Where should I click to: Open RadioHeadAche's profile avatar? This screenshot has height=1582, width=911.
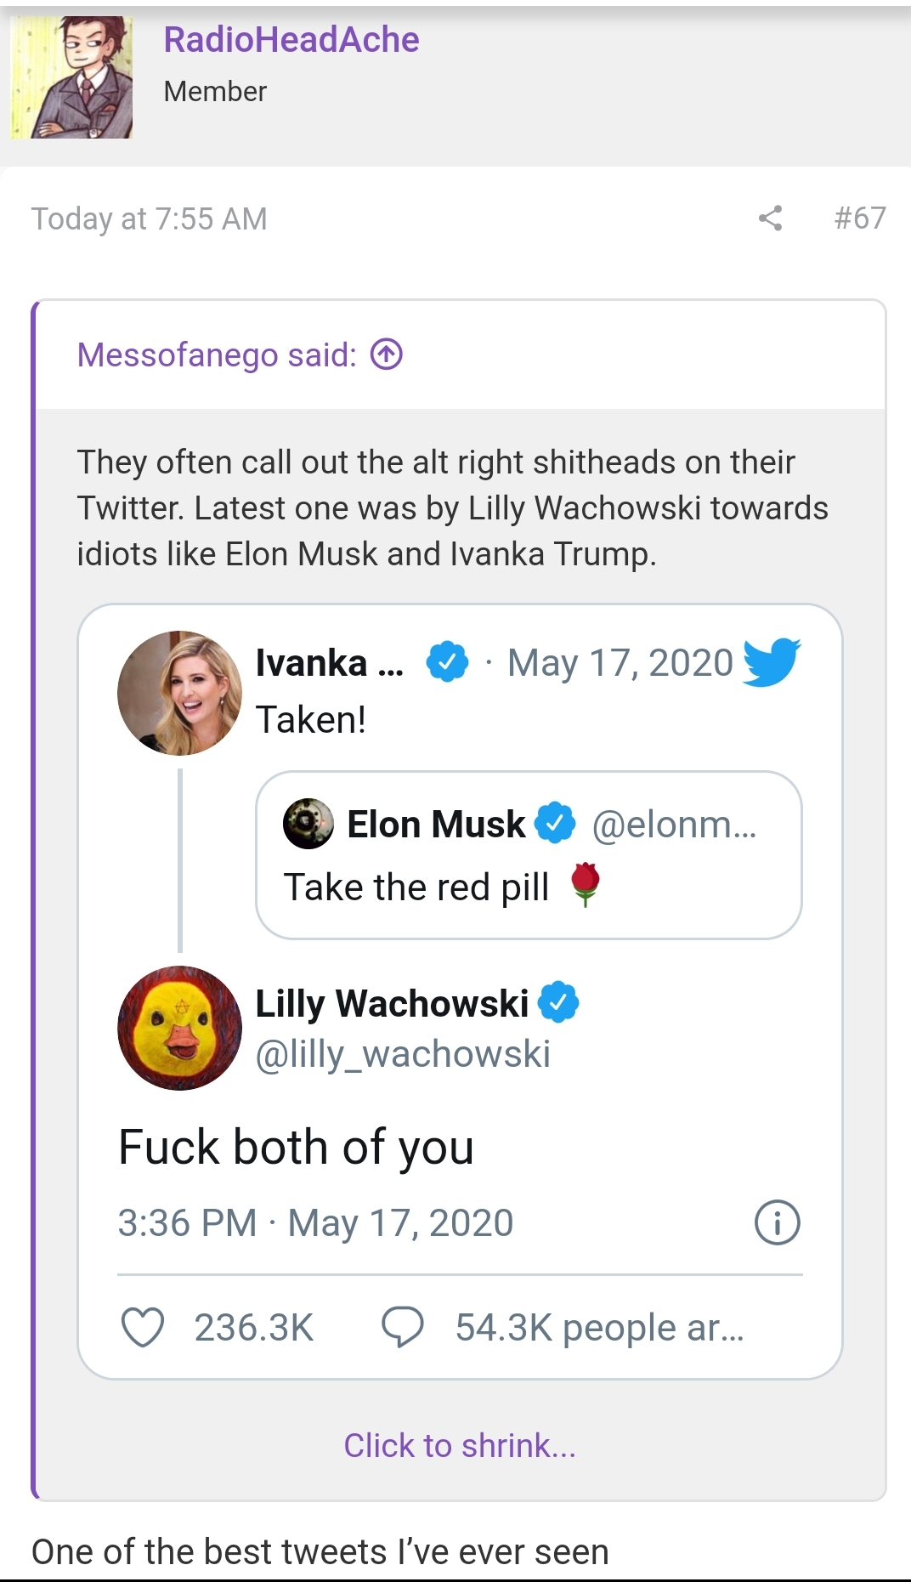pyautogui.click(x=71, y=77)
